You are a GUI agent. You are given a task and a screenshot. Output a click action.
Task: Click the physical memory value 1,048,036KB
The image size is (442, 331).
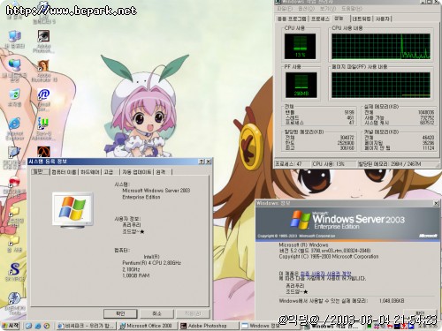392,301
